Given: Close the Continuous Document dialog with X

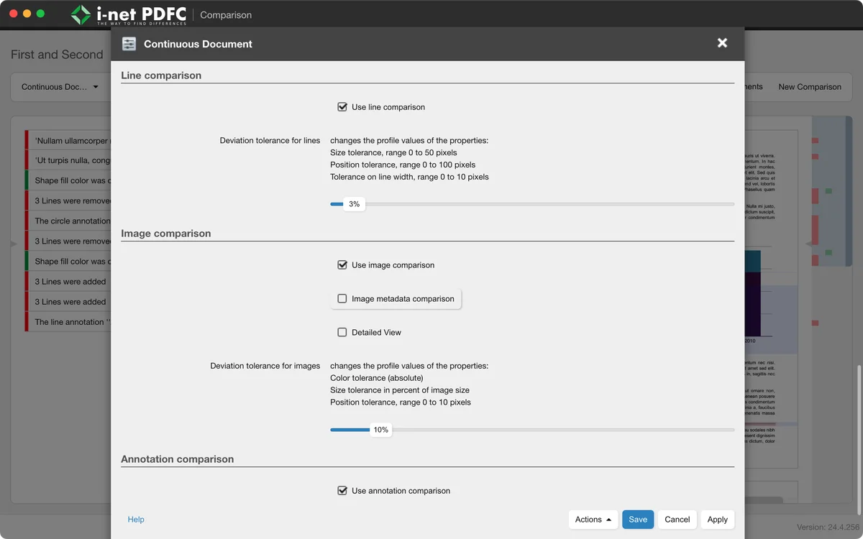Looking at the screenshot, I should 722,43.
